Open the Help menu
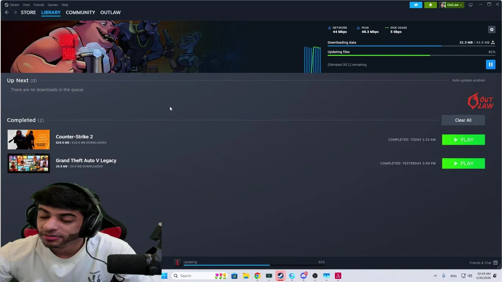 point(65,5)
